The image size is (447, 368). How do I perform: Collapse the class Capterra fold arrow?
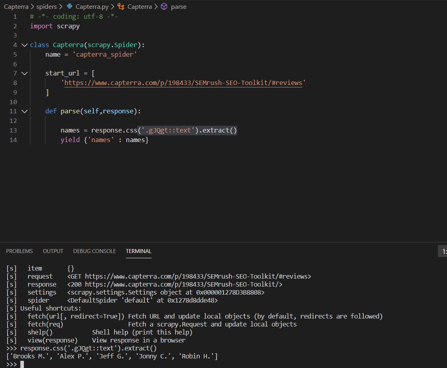coord(24,45)
